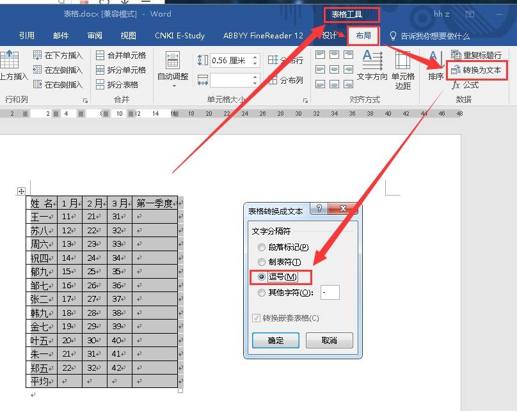Open the 审阅 review tab

pyautogui.click(x=95, y=36)
